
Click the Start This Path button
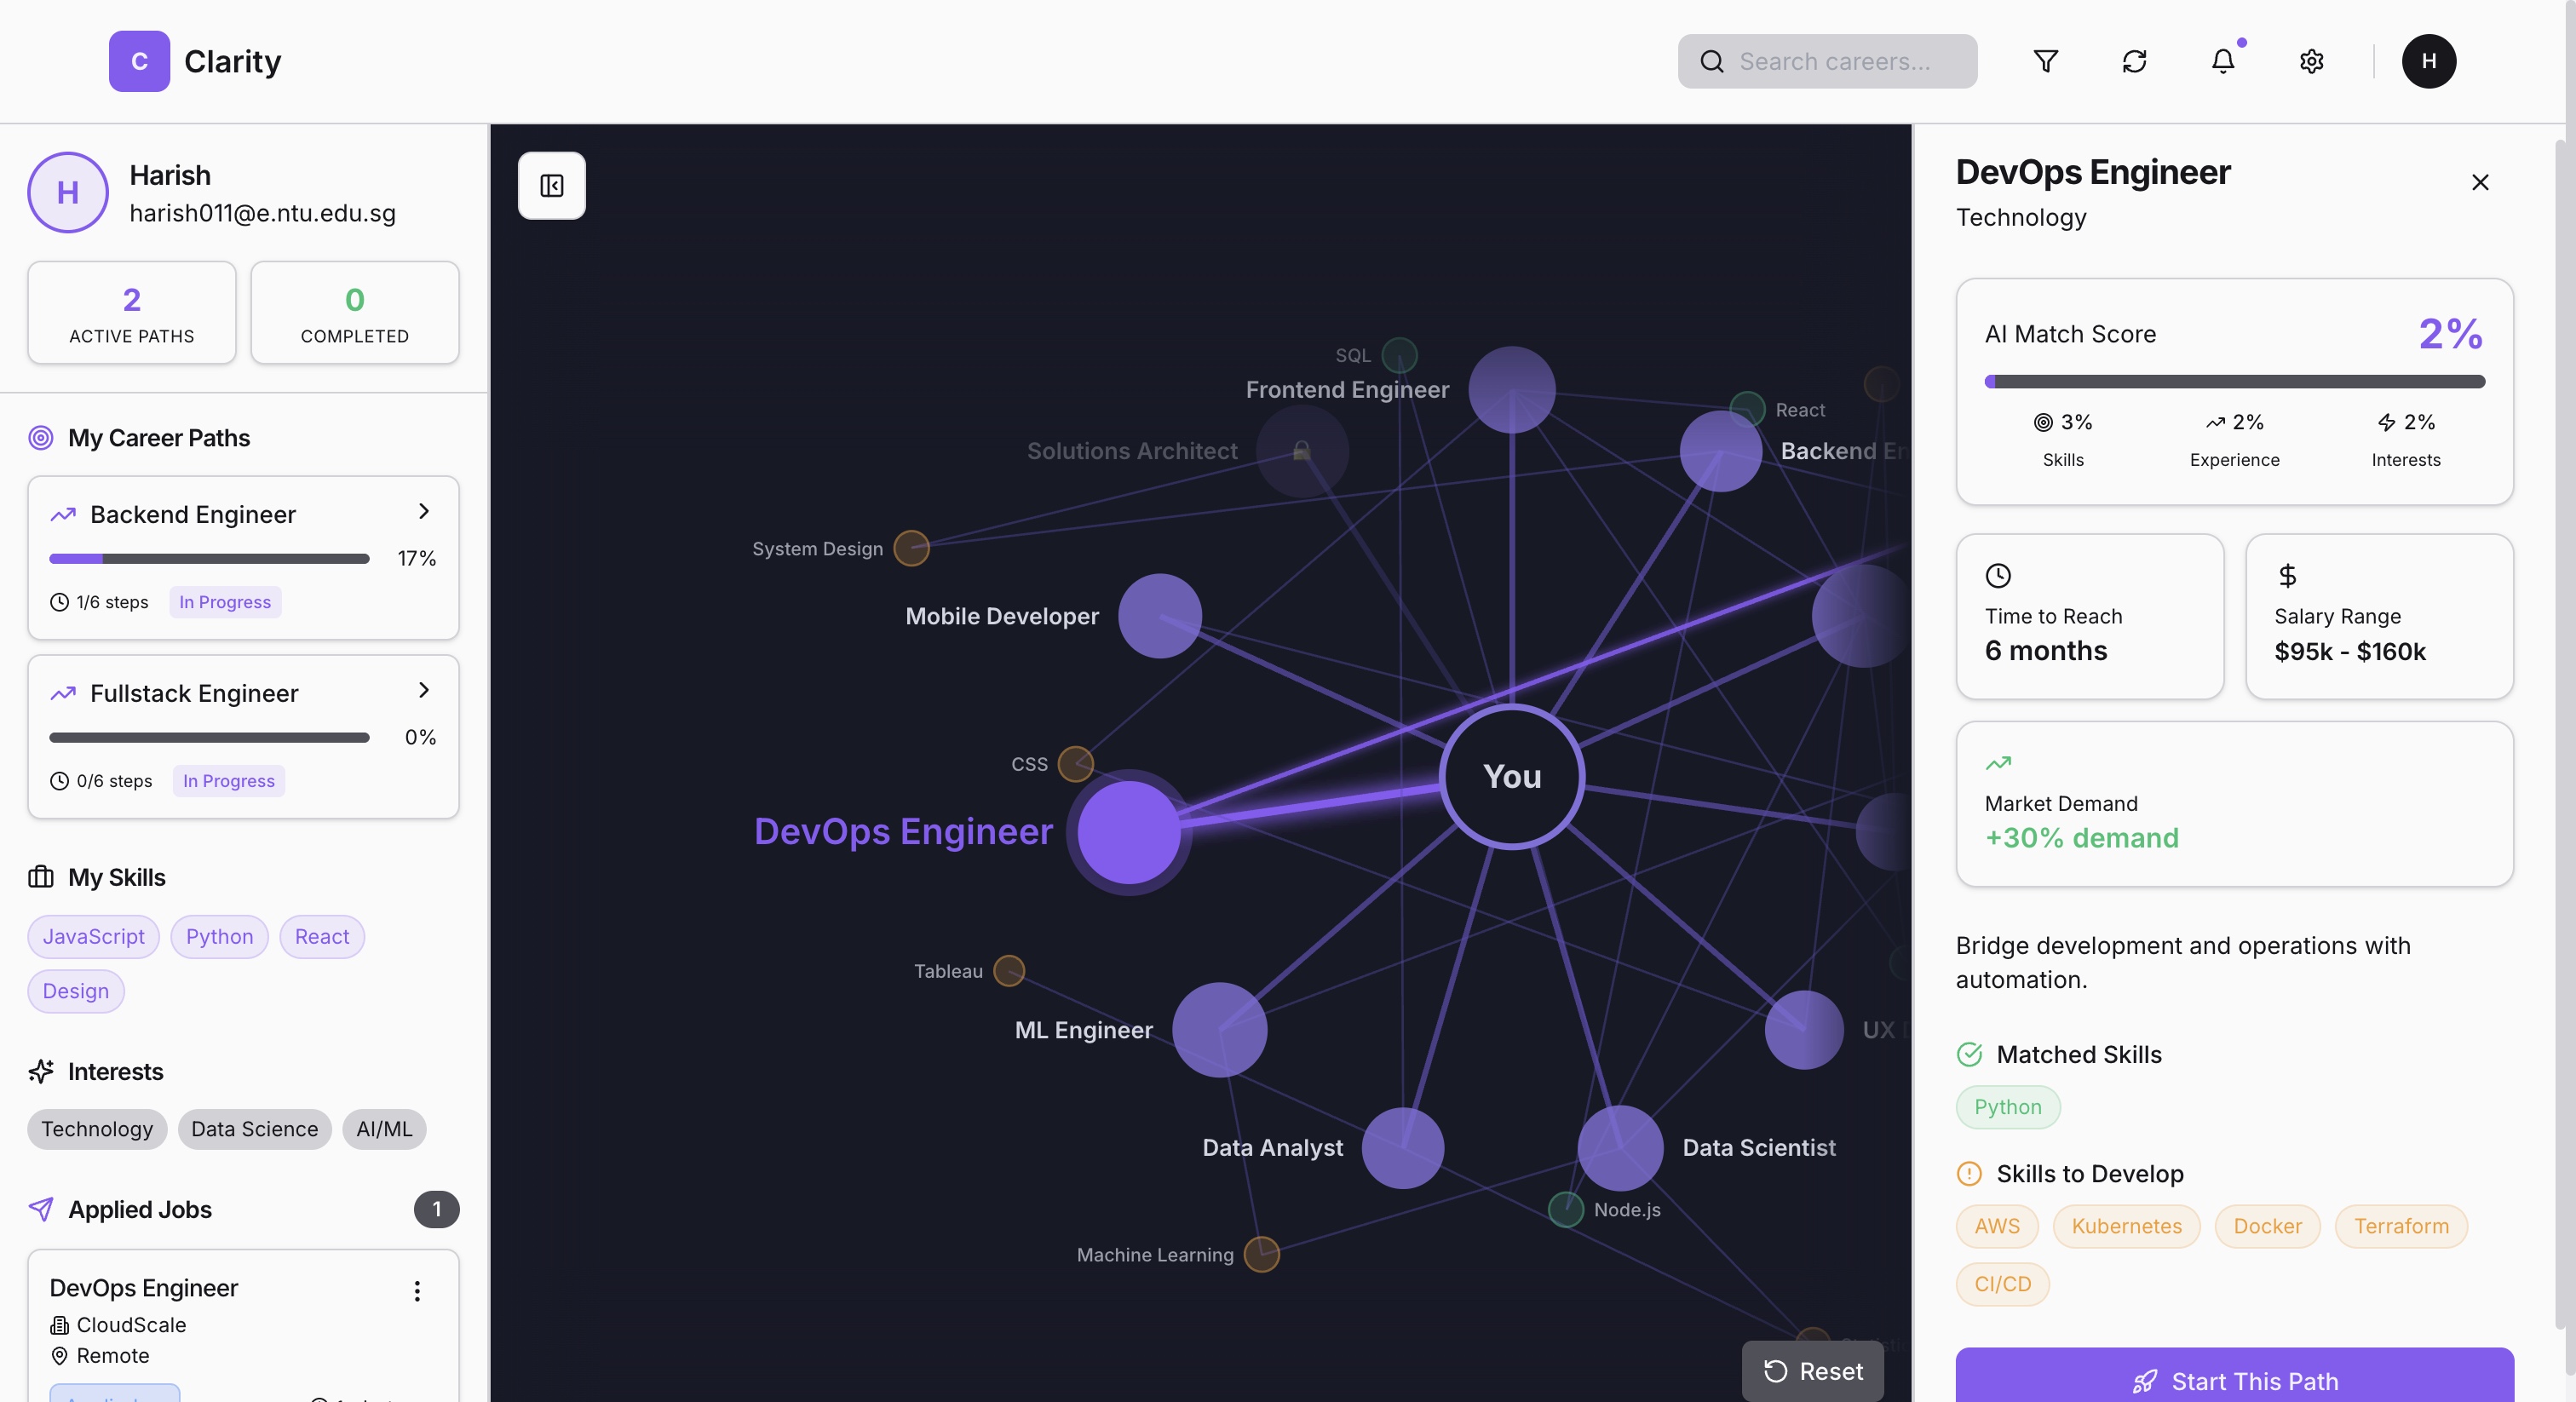coord(2234,1380)
